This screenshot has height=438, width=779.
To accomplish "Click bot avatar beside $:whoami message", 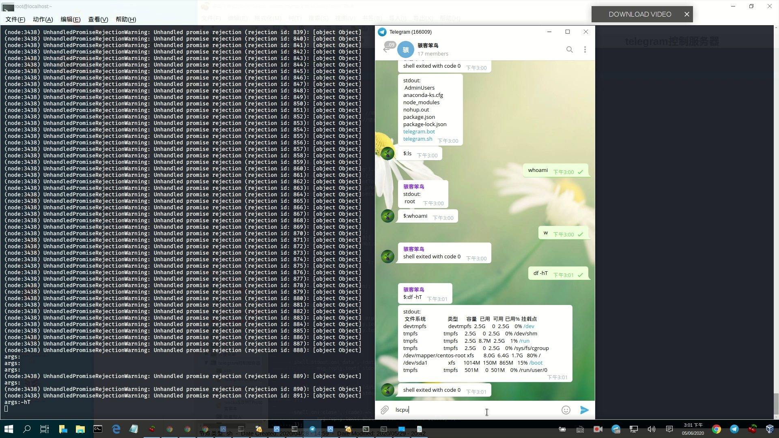I will (x=387, y=216).
